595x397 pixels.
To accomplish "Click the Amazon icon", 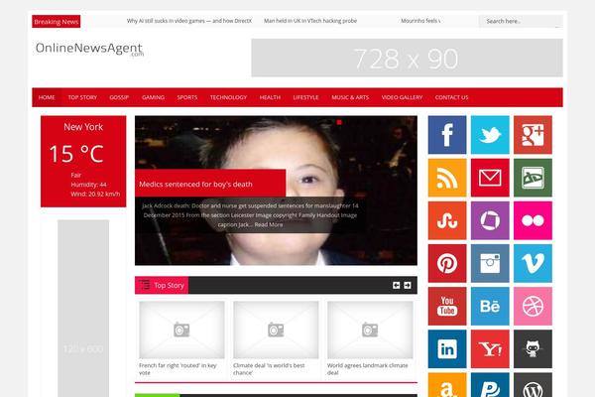I will [447, 385].
